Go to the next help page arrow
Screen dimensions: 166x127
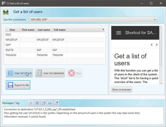click(x=157, y=45)
